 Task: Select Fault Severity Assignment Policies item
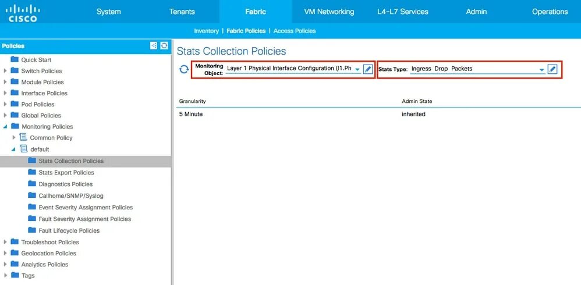(85, 219)
